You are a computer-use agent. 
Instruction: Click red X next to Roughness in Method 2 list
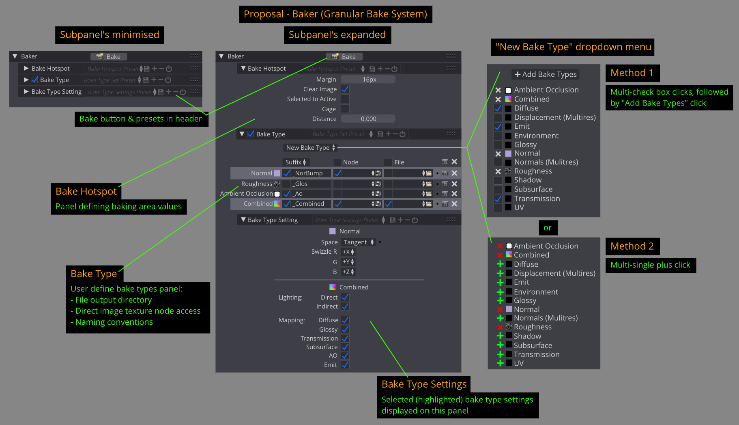click(500, 327)
